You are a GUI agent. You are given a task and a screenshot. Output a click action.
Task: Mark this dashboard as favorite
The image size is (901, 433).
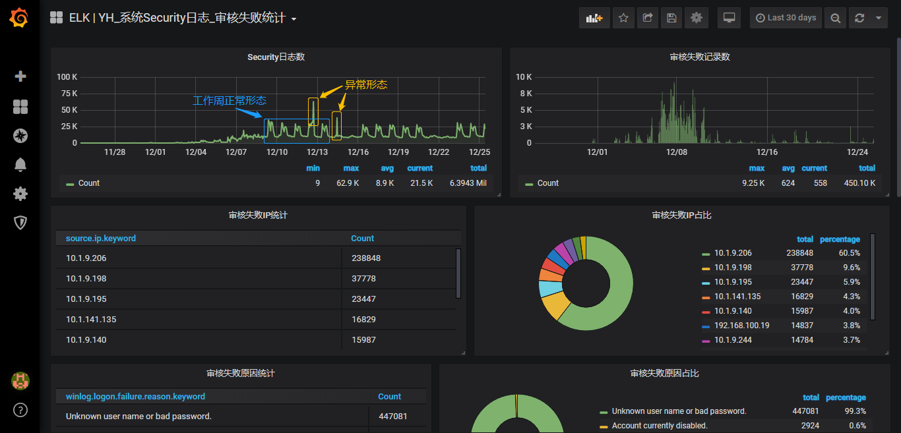click(623, 18)
